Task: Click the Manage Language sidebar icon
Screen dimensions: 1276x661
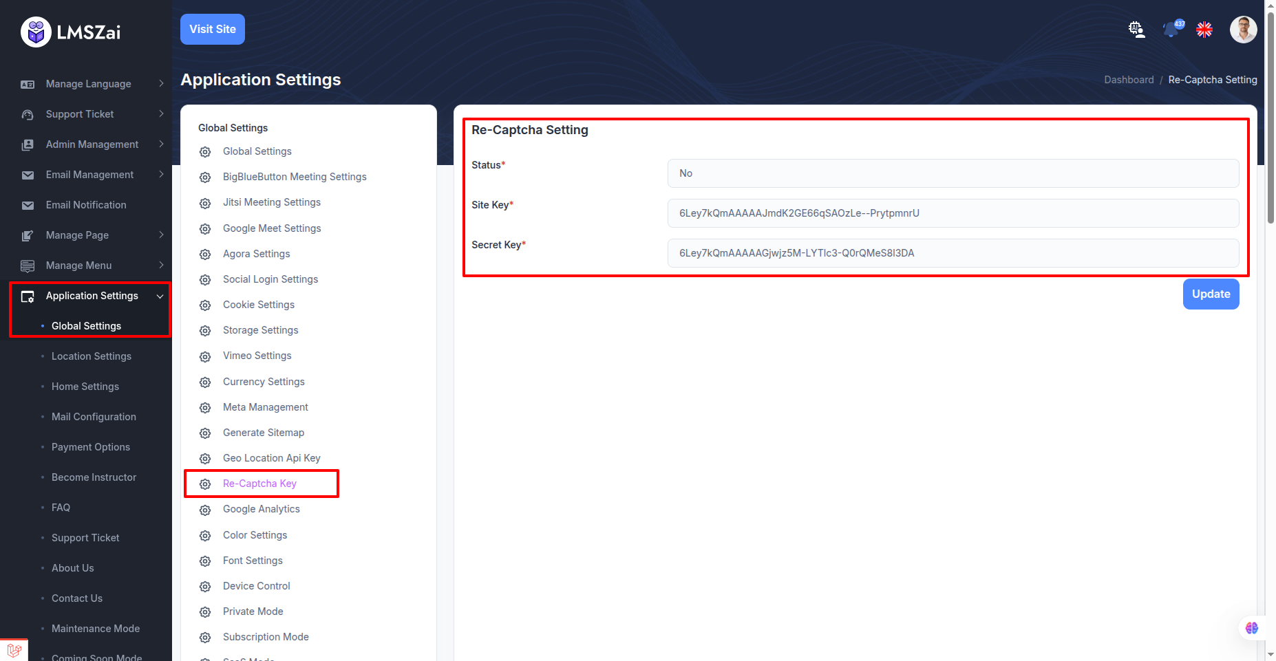Action: (x=28, y=84)
